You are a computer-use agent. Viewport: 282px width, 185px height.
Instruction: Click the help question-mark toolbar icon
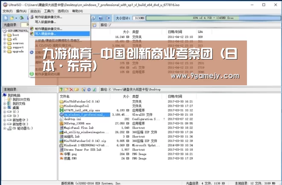coord(100,18)
